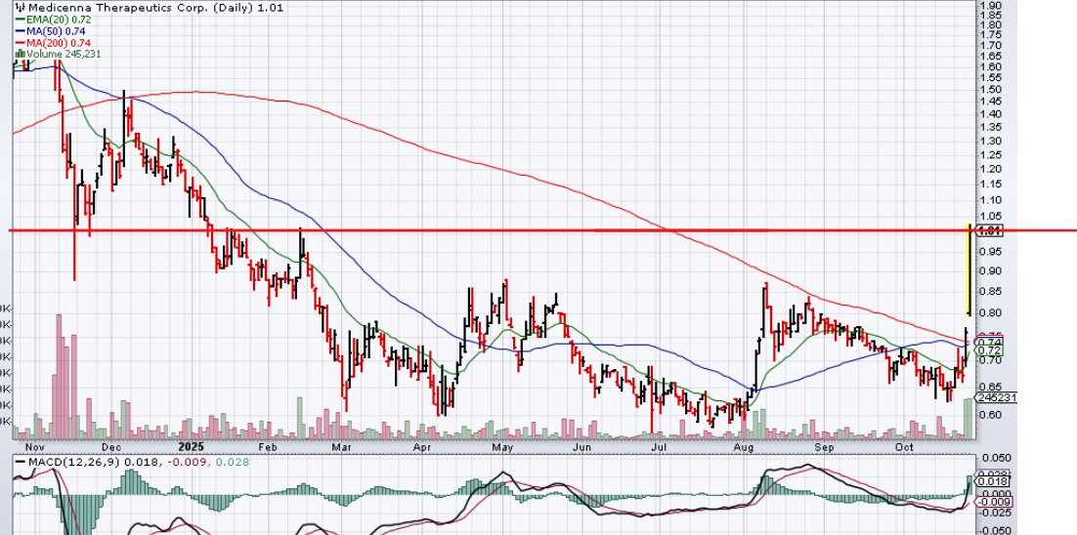1077x535 pixels.
Task: Click the 245231 volume tag on axis
Action: [x=996, y=397]
